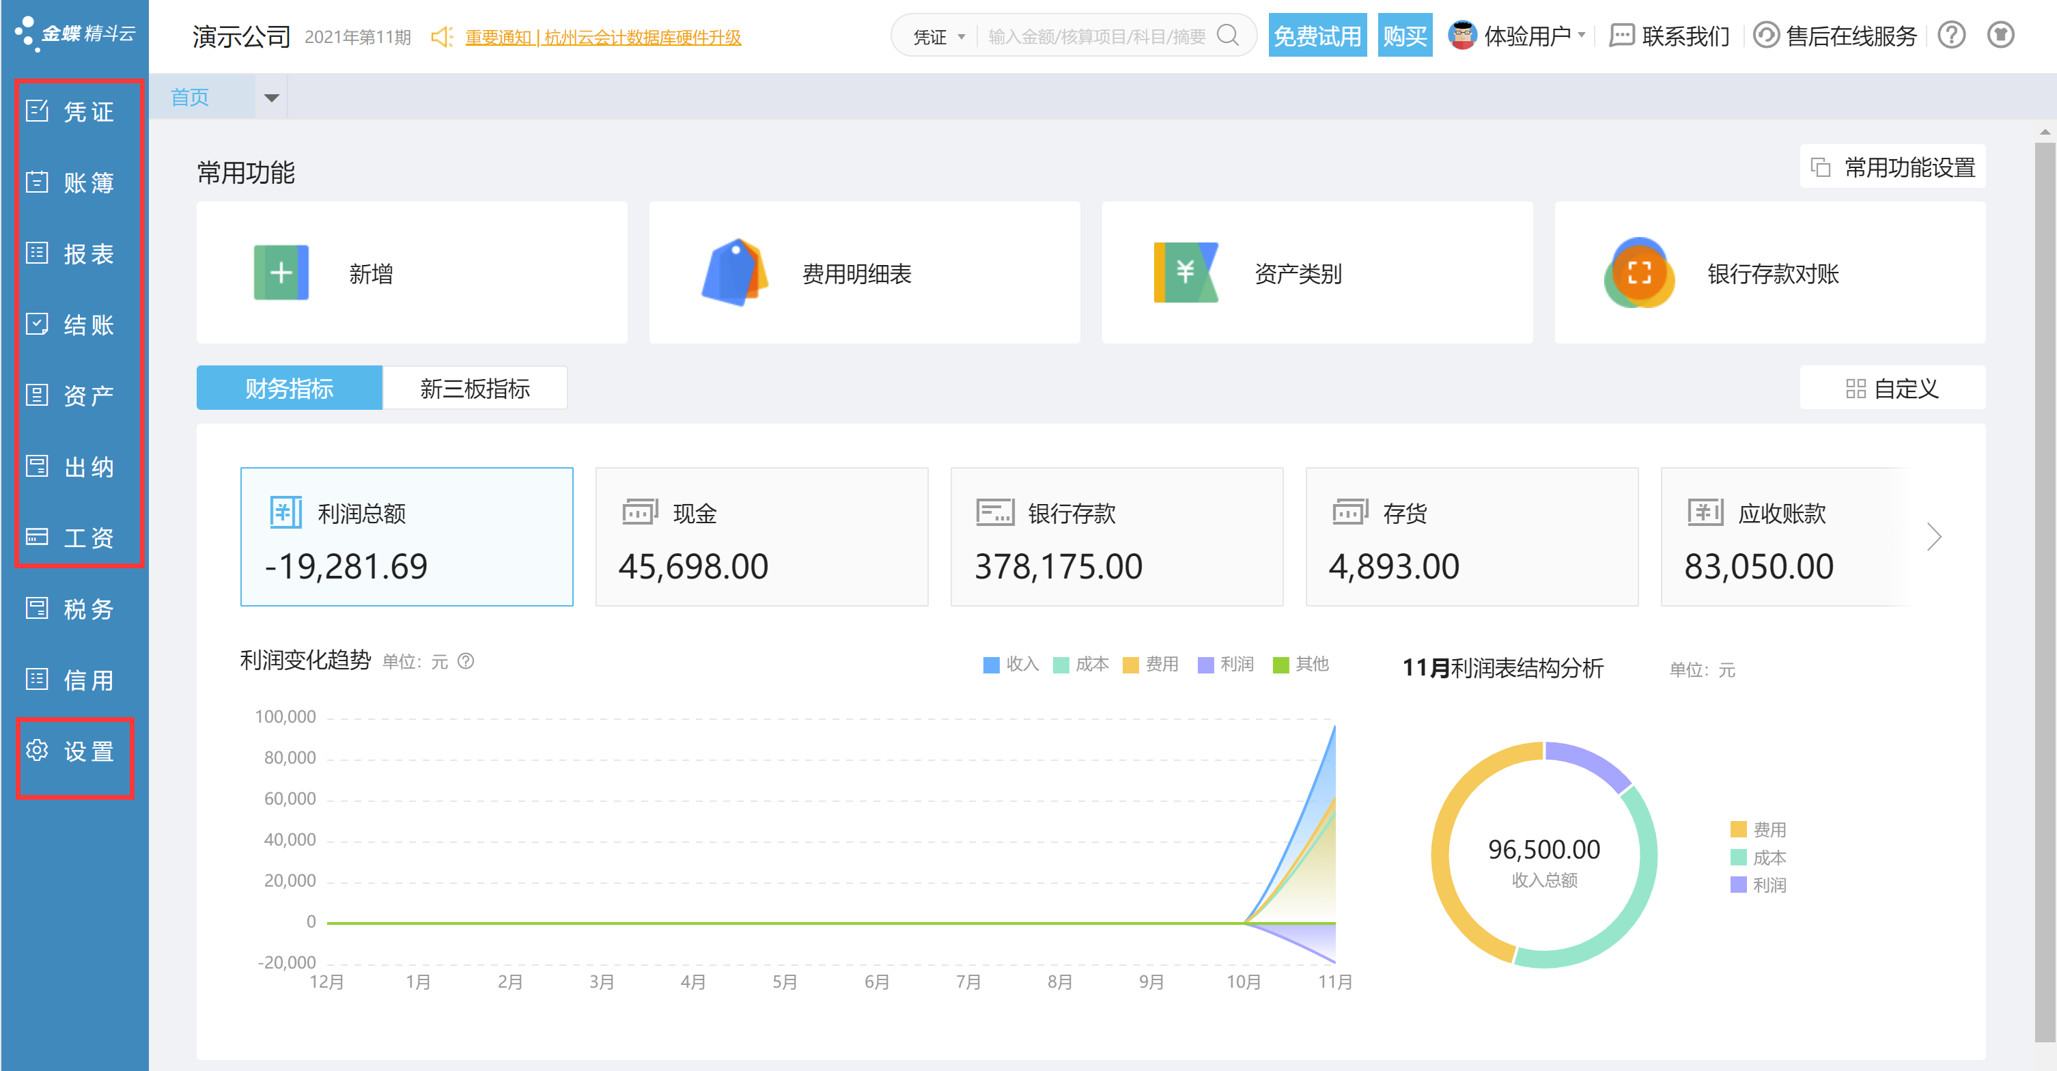Image resolution: width=2057 pixels, height=1071 pixels.
Task: Toggle 成本 series in trend chart legend
Action: pyautogui.click(x=1081, y=665)
